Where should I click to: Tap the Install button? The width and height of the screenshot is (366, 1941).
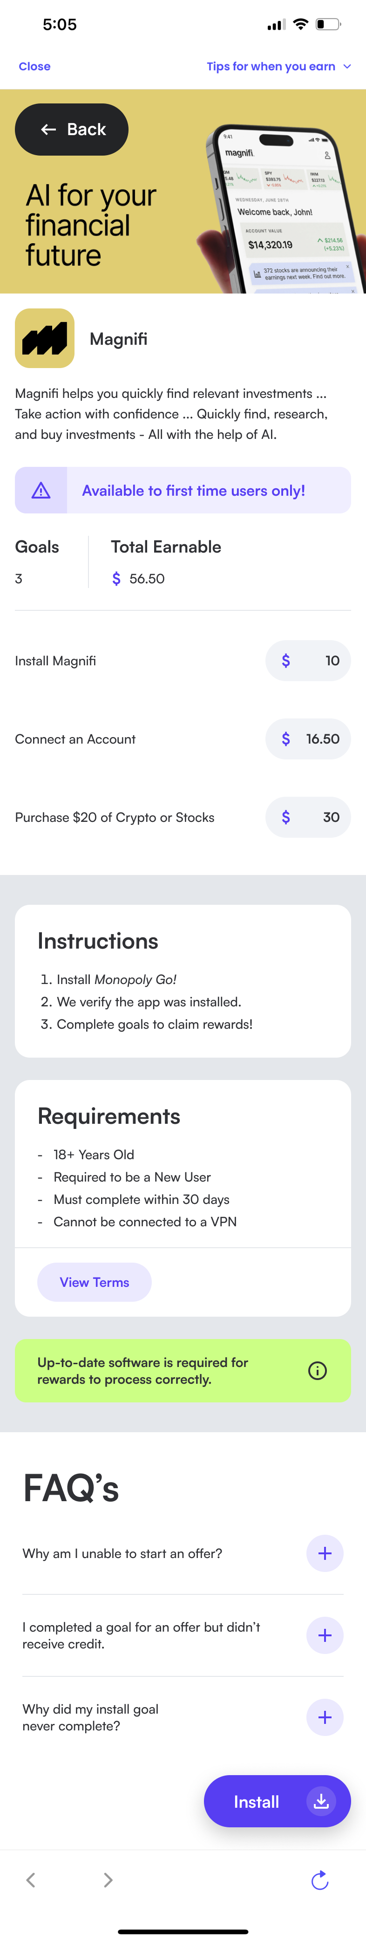click(x=256, y=1802)
